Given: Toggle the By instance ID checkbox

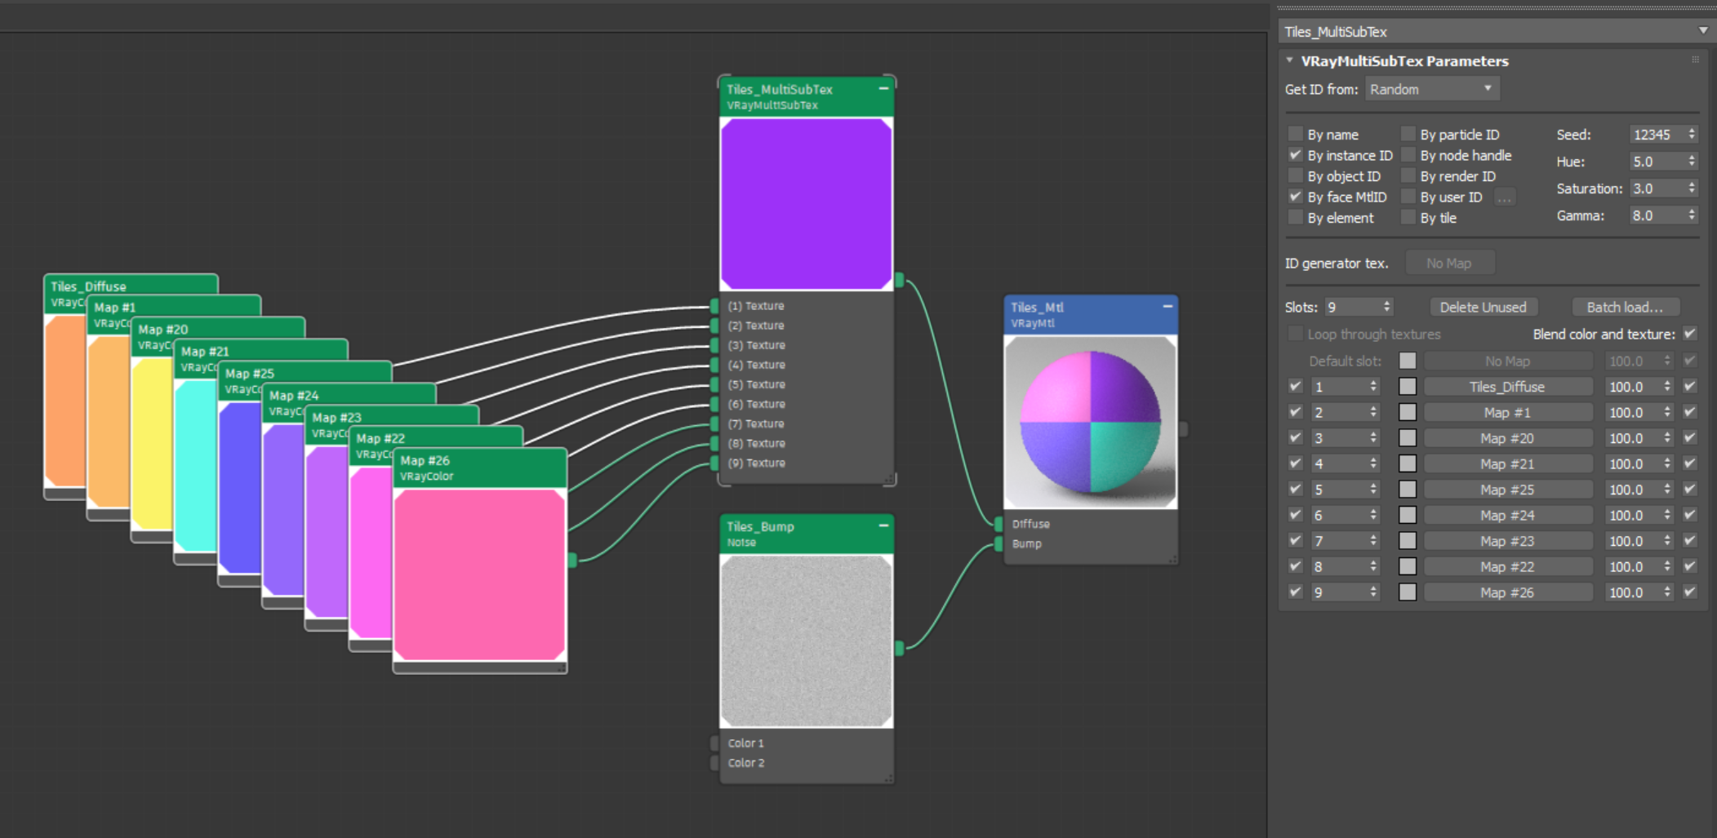Looking at the screenshot, I should [1295, 154].
